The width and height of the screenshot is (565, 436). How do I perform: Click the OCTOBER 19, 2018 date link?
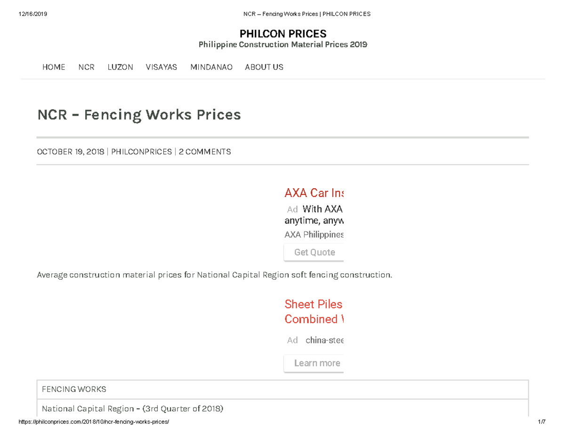pos(71,151)
